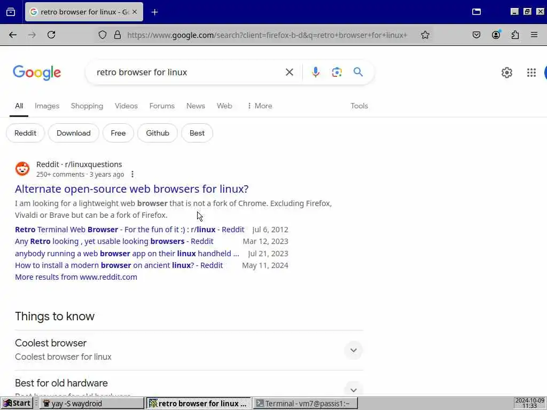Screen dimensions: 547x410
Task: Open the Reddit result options menu
Action: pos(132,175)
